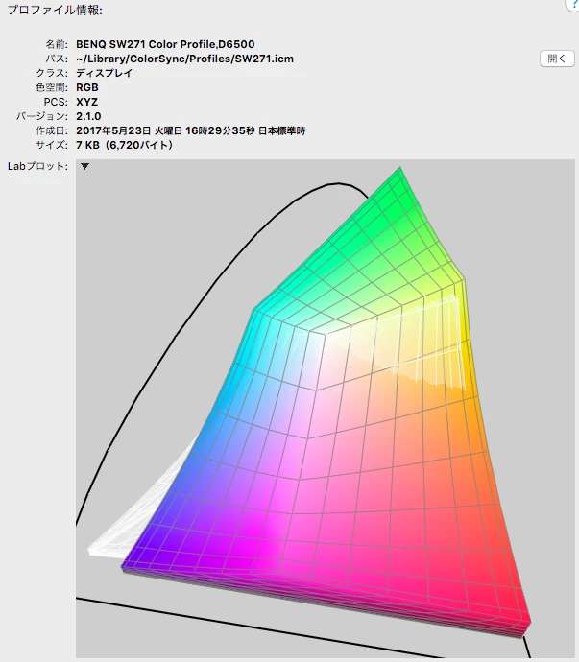
Task: Click the class value ディスプレイ
Action: coord(104,73)
